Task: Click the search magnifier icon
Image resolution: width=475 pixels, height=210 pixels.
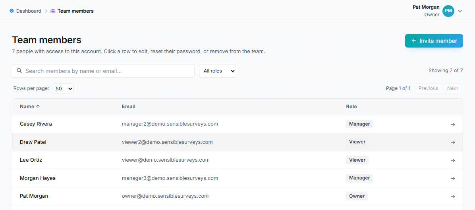Action: (x=19, y=71)
